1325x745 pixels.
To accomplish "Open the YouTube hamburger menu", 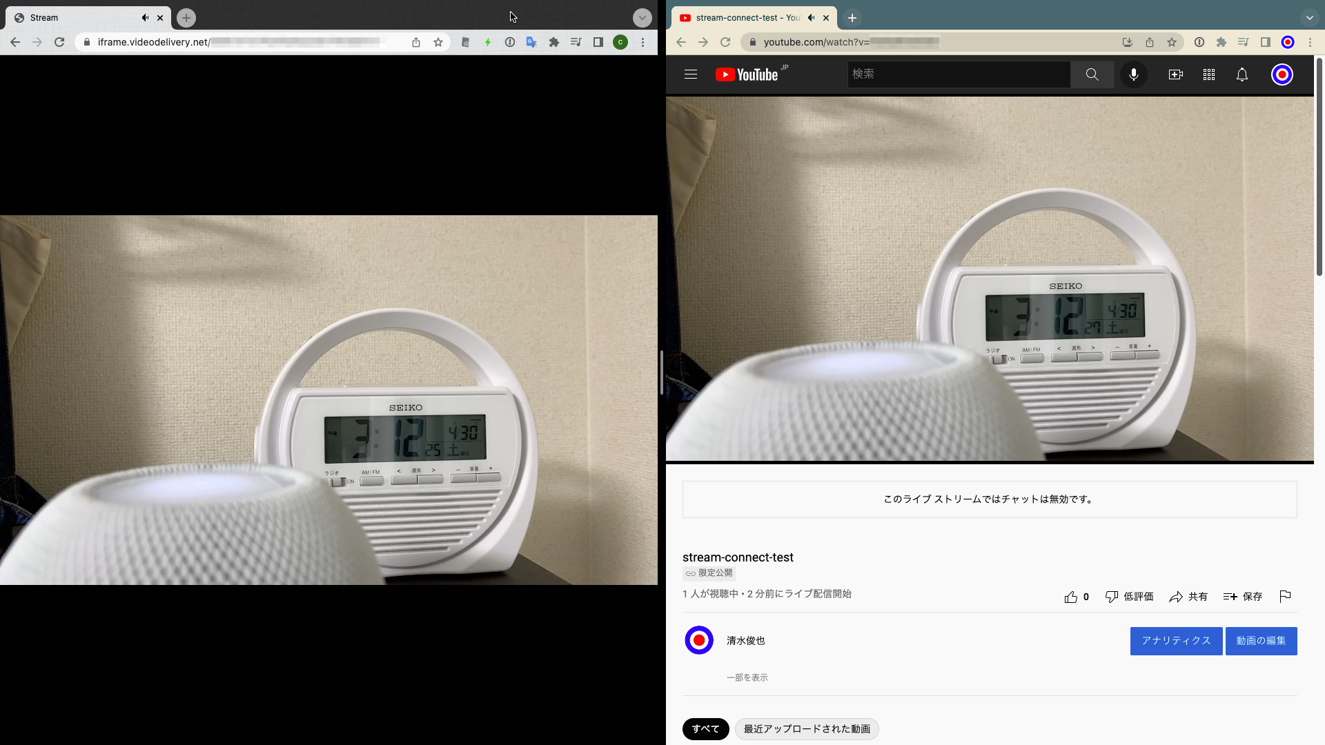I will tap(690, 74).
